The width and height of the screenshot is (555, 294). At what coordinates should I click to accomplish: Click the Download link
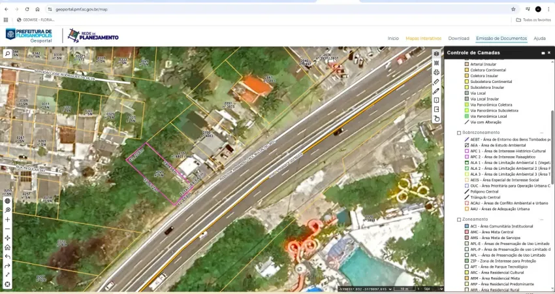point(458,39)
